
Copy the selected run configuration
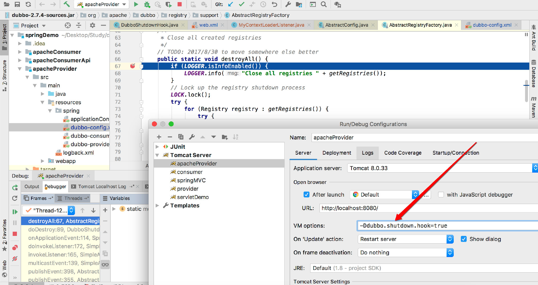pos(181,137)
